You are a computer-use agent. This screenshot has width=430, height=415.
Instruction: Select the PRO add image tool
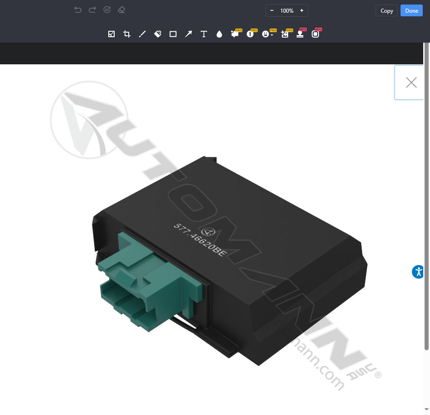click(285, 34)
